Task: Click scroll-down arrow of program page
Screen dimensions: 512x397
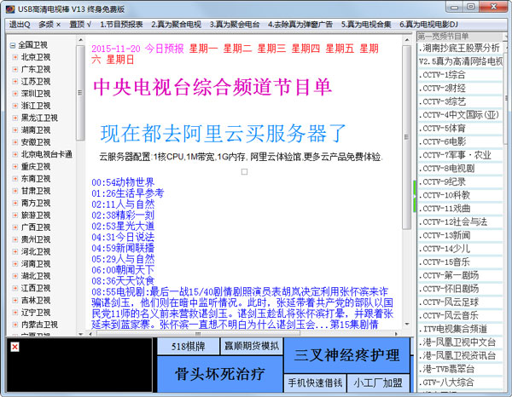Action: tap(406, 324)
